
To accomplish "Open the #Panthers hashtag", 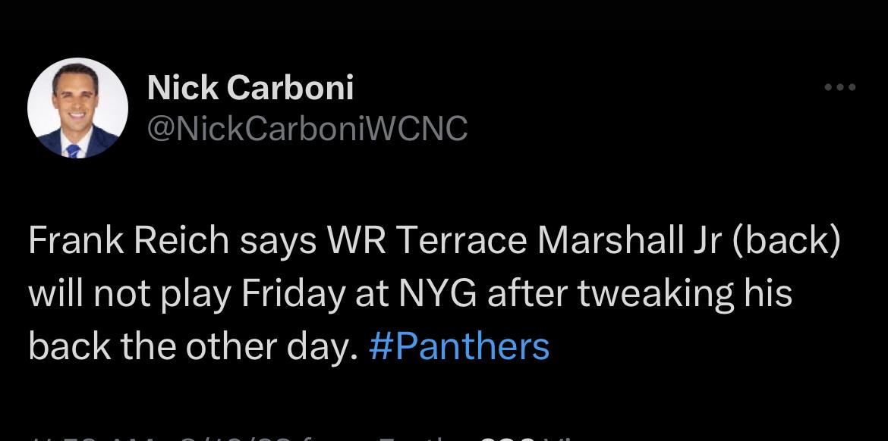I will pos(458,346).
